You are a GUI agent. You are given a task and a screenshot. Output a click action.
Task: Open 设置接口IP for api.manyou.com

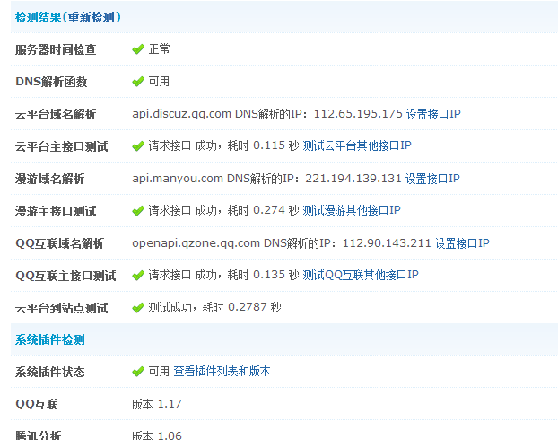[432, 179]
